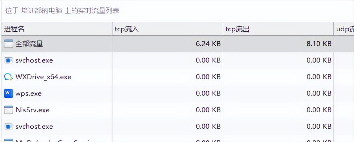The height and width of the screenshot is (142, 354).
Task: Select the WXDrive_x64.exe process name
Action: point(43,77)
